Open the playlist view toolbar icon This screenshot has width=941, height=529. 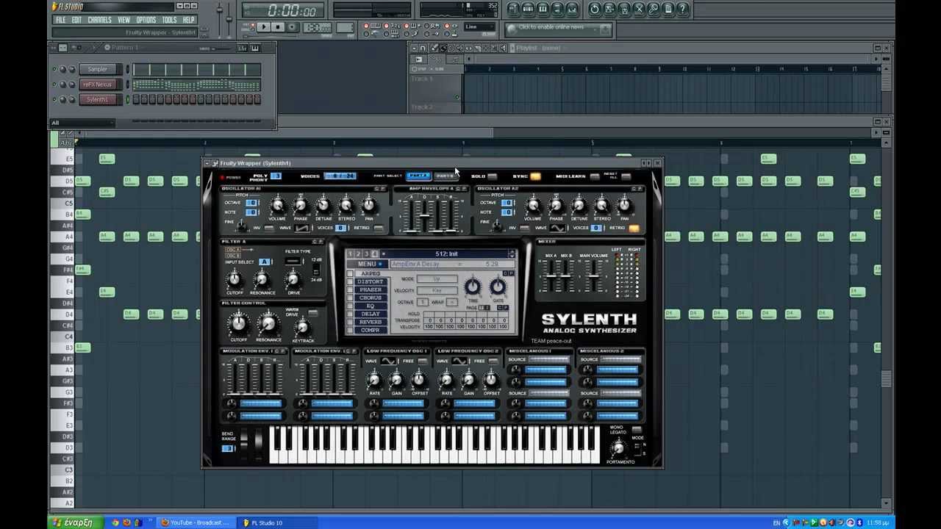coord(514,9)
